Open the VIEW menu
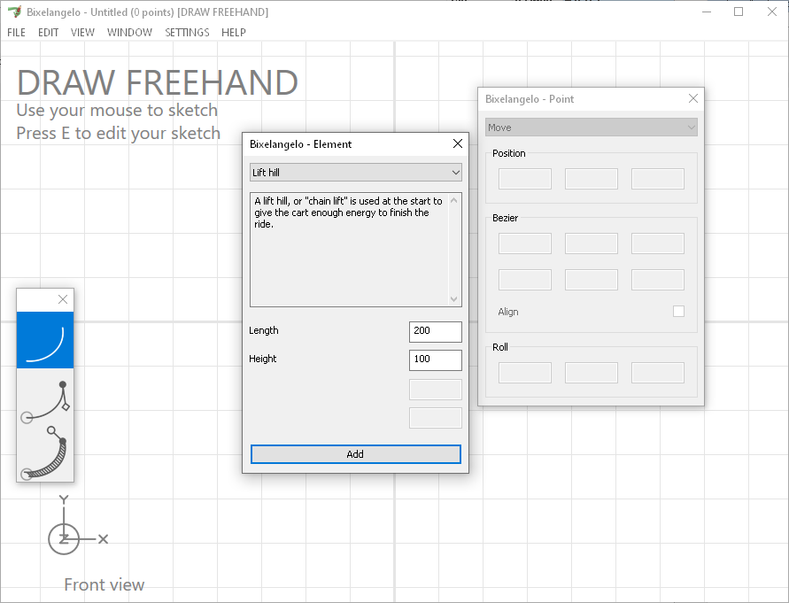 (82, 32)
